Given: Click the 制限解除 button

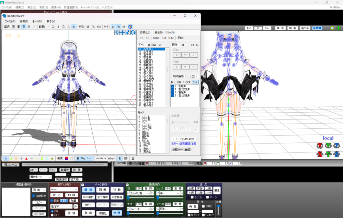Looking at the screenshot, I should click(178, 76).
